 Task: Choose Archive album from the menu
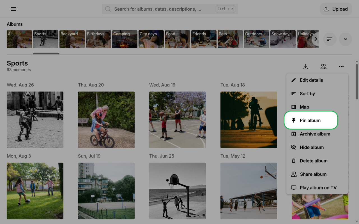[x=317, y=134]
